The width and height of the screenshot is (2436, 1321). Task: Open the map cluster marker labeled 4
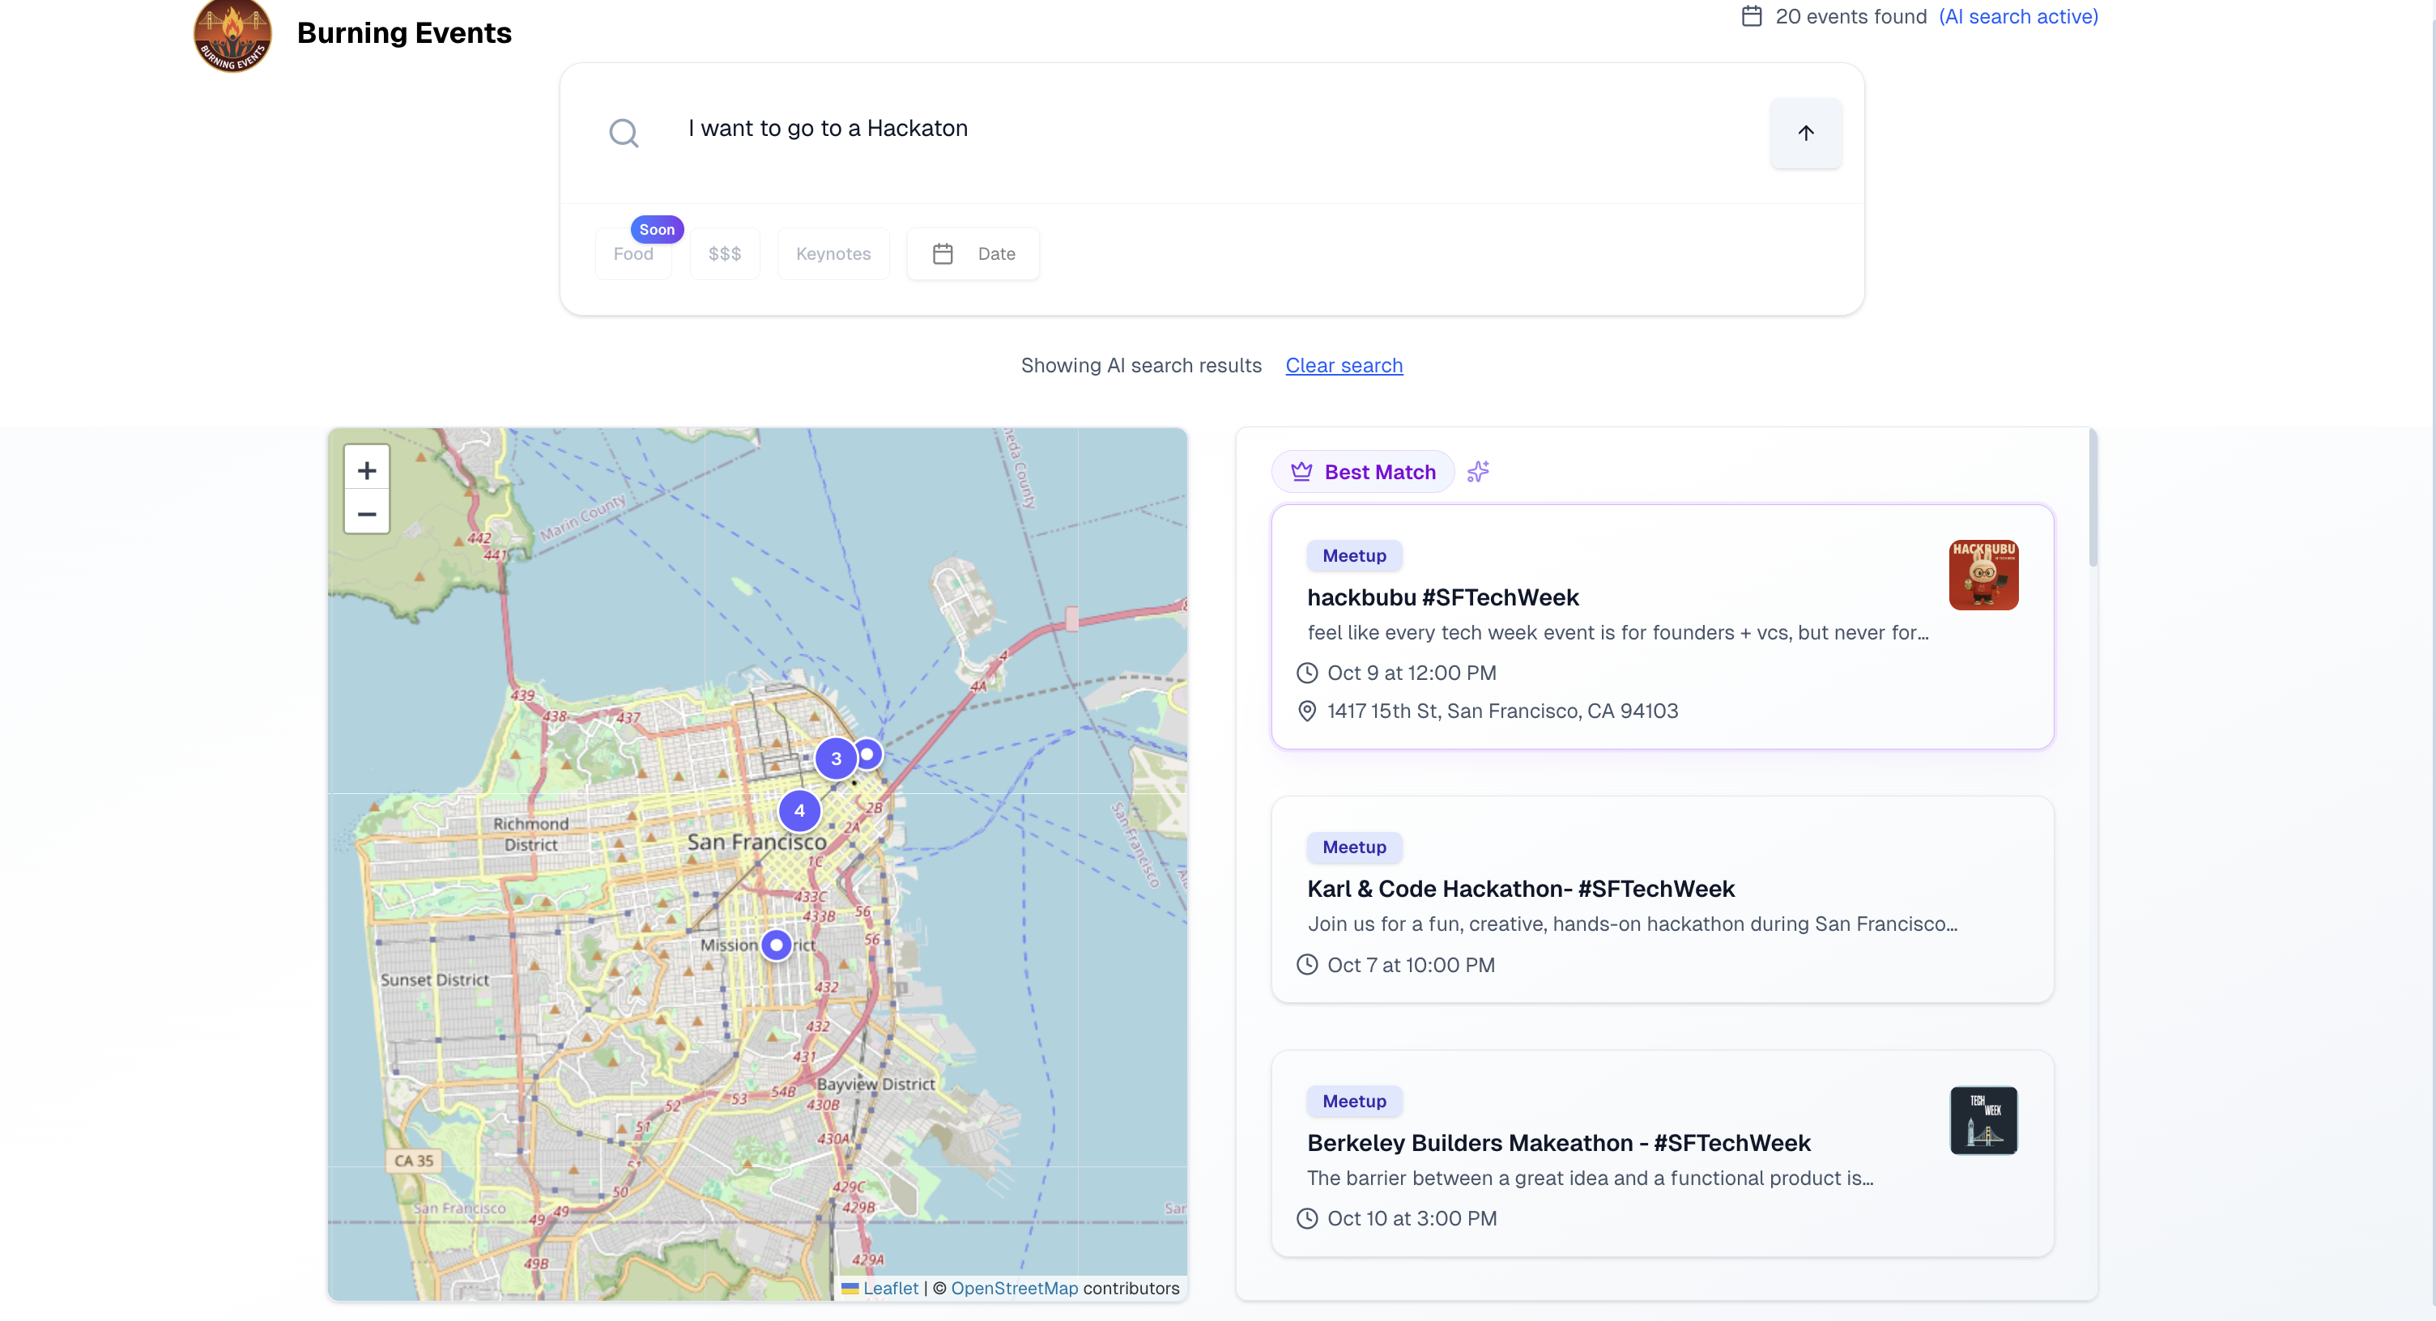pos(799,809)
